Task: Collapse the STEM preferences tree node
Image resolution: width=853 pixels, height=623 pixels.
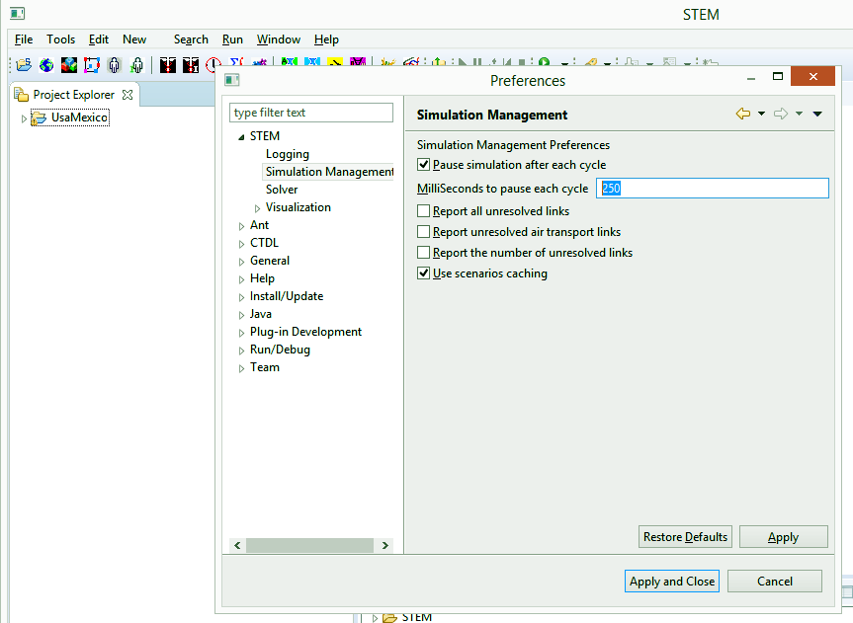Action: pyautogui.click(x=241, y=137)
